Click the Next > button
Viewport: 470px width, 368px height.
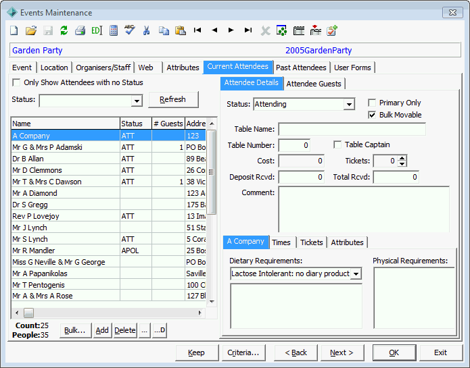pyautogui.click(x=342, y=352)
